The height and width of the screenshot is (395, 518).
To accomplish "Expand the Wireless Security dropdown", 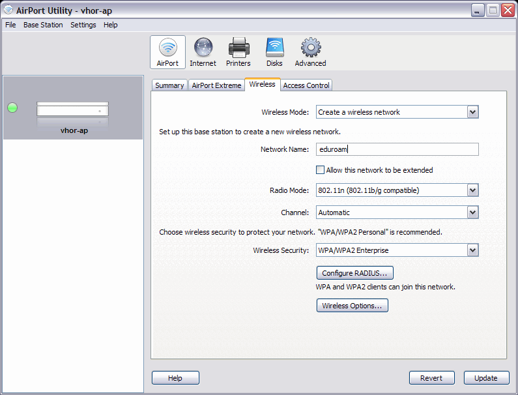I will 473,250.
